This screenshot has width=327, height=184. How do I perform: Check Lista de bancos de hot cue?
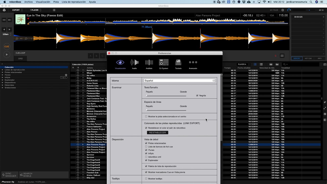click(146, 147)
